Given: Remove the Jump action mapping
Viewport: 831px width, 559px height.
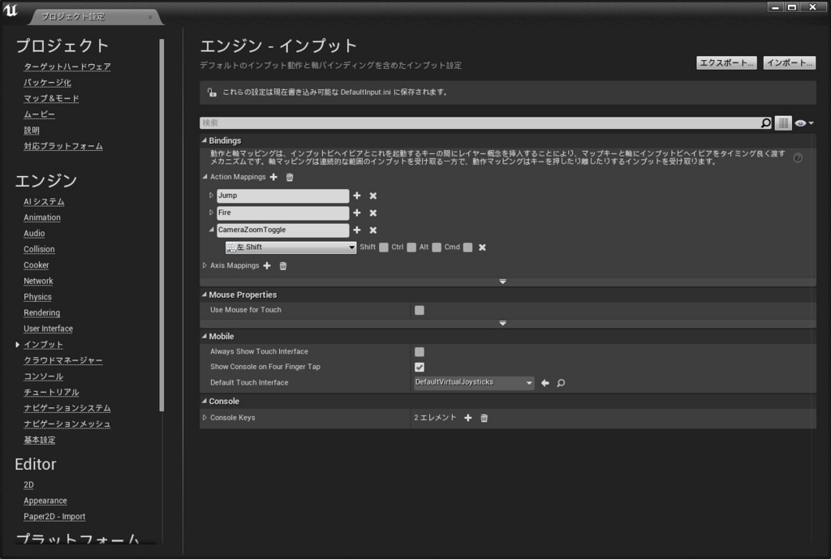Looking at the screenshot, I should point(373,196).
